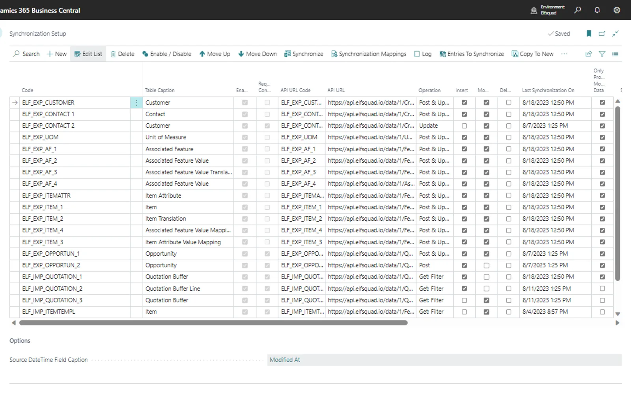Collapse the Options section header
The height and width of the screenshot is (394, 631).
click(x=20, y=341)
